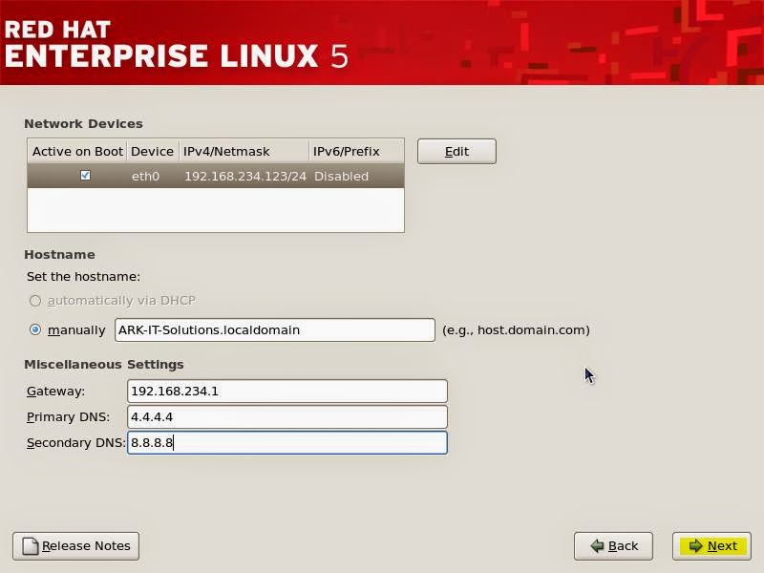Click the IPv4/Netmask column header
The height and width of the screenshot is (573, 764).
pyautogui.click(x=244, y=152)
